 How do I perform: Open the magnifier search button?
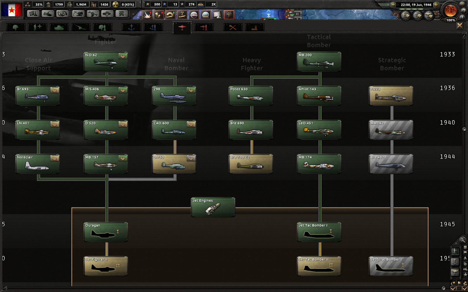(x=462, y=240)
